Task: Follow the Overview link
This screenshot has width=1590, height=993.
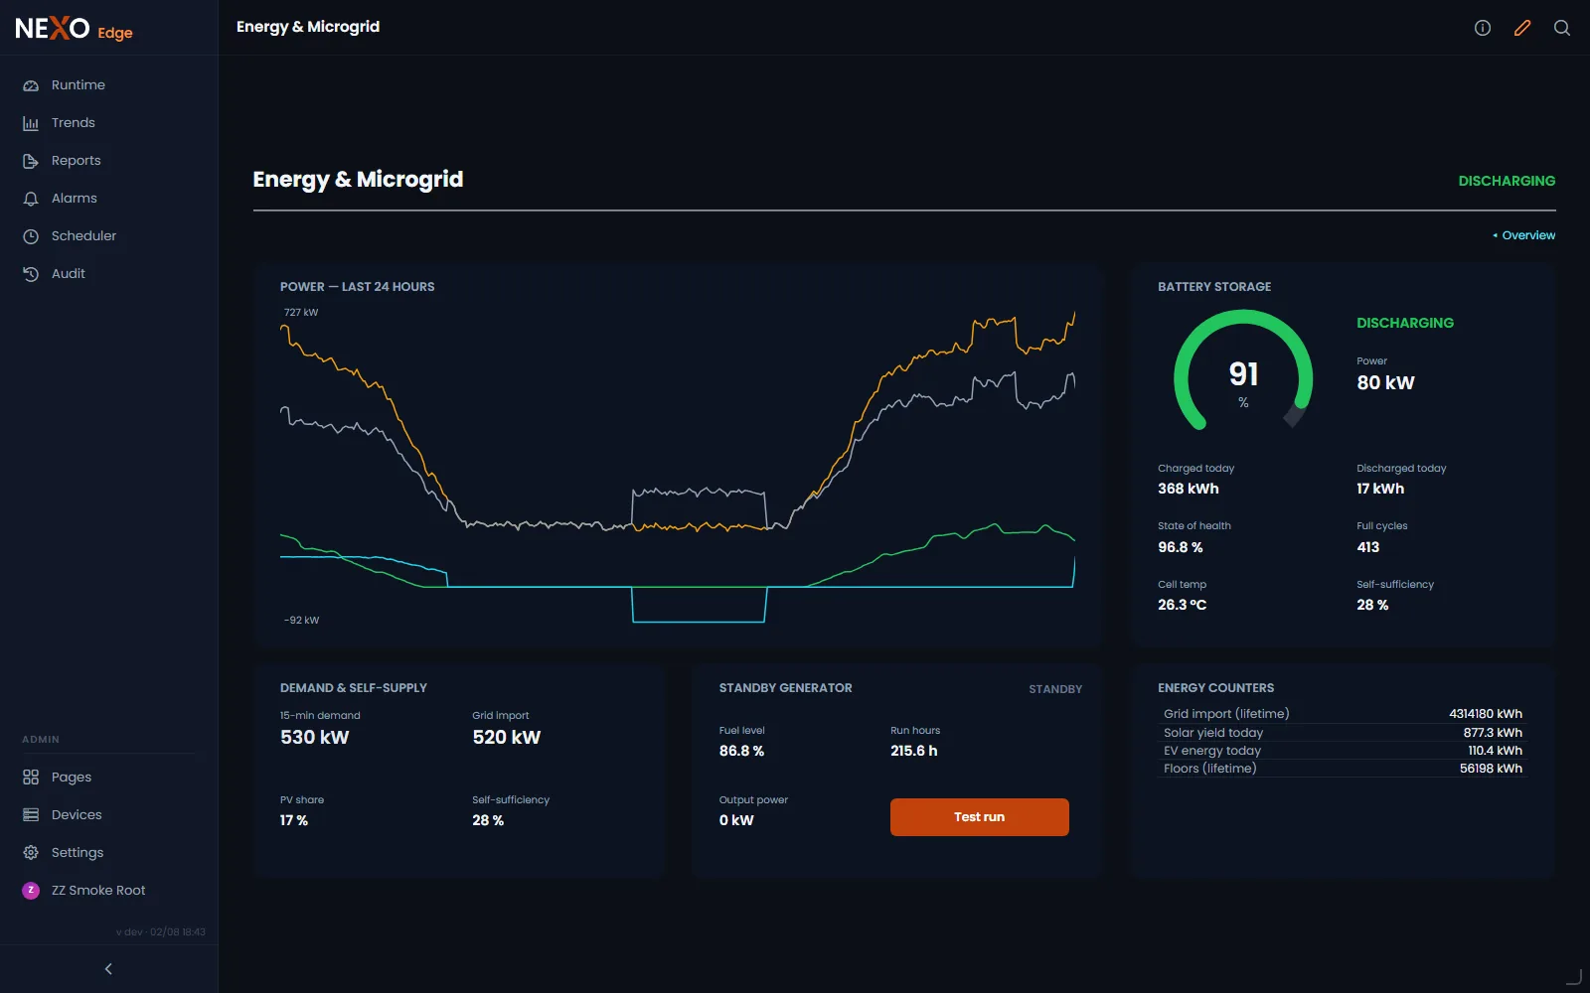Action: pos(1524,235)
